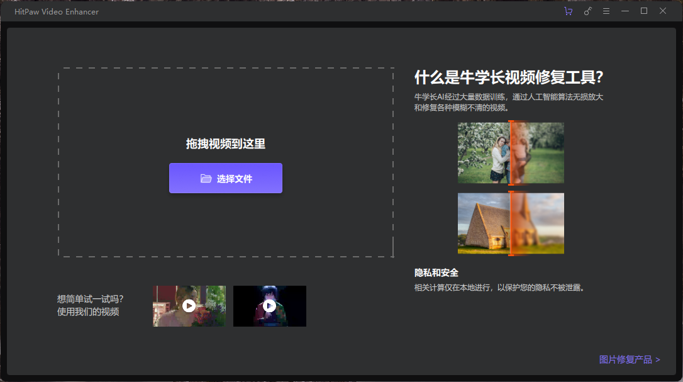
Task: Click the 想简单试一试吗? text
Action: [x=90, y=299]
